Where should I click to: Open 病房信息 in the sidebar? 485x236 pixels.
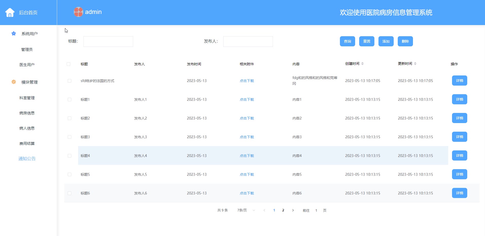[27, 113]
